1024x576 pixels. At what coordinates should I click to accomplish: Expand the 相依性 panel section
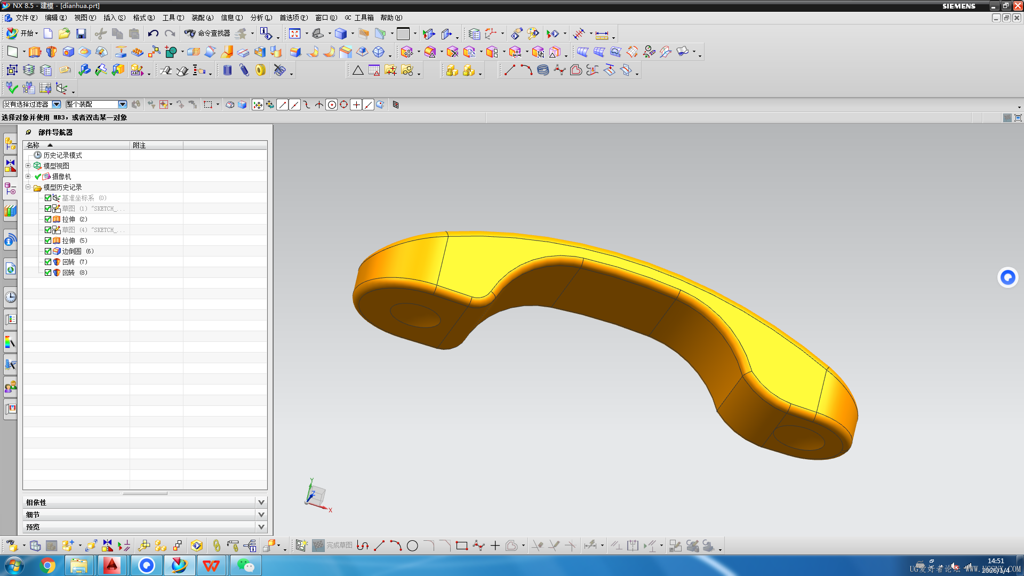[x=261, y=502]
